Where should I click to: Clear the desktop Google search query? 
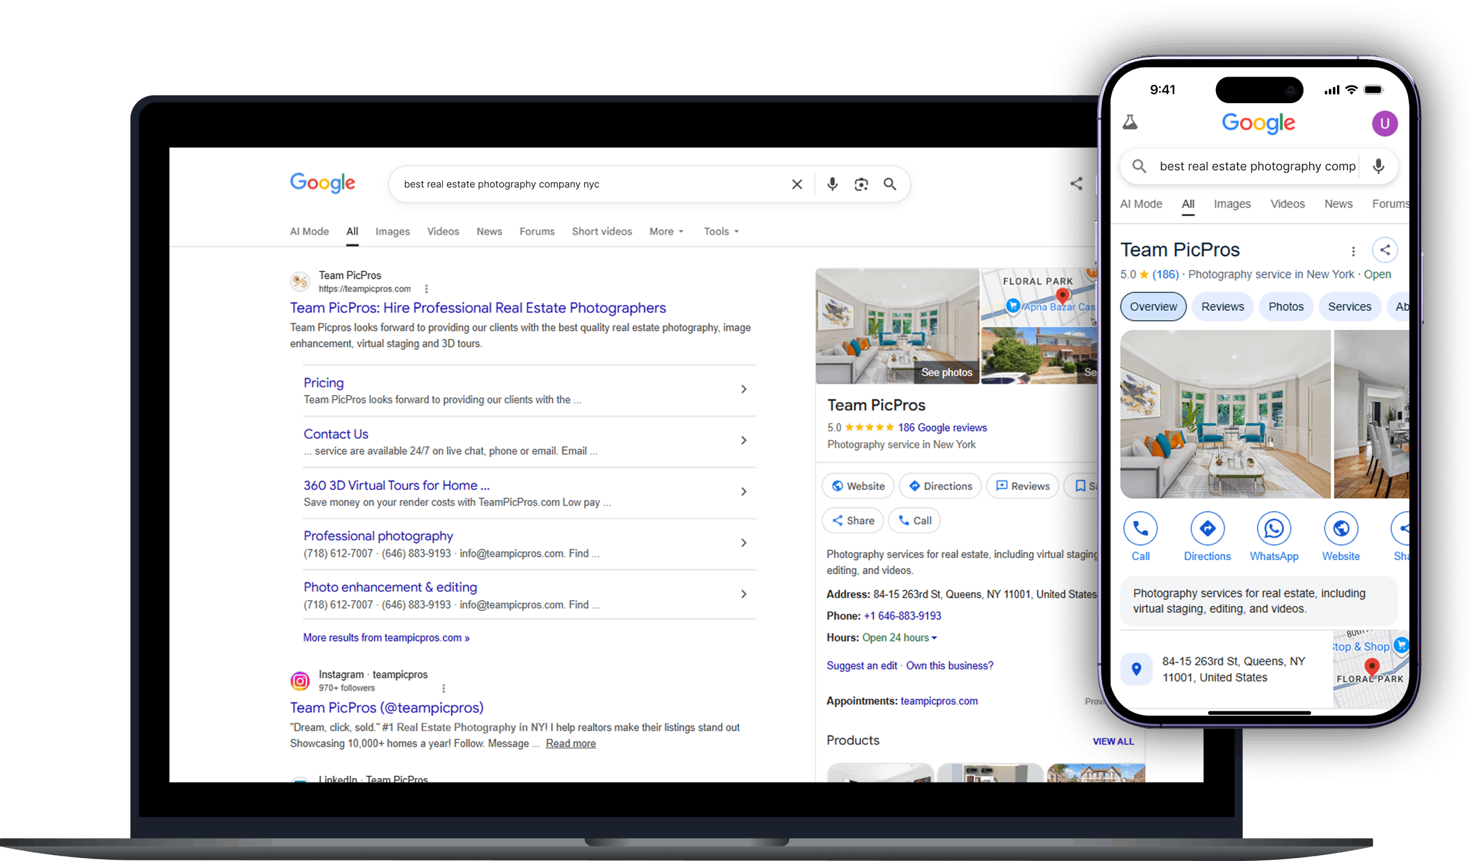[x=797, y=184]
